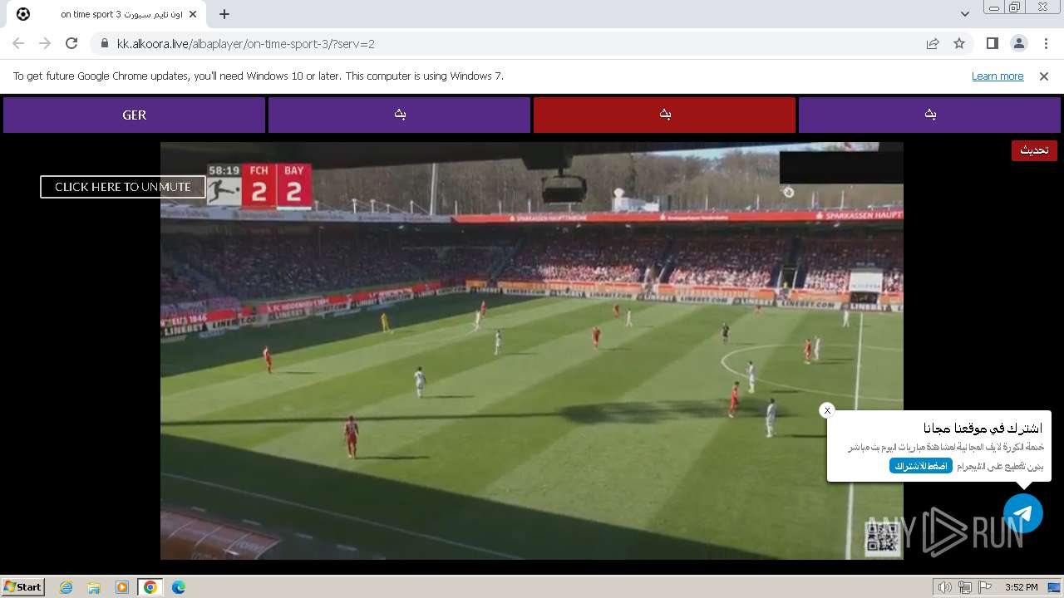Click the padlock site info icon

tap(104, 44)
